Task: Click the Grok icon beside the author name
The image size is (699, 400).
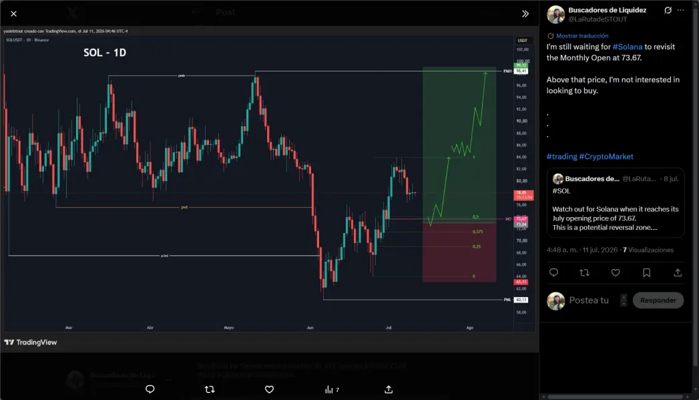Action: click(668, 10)
